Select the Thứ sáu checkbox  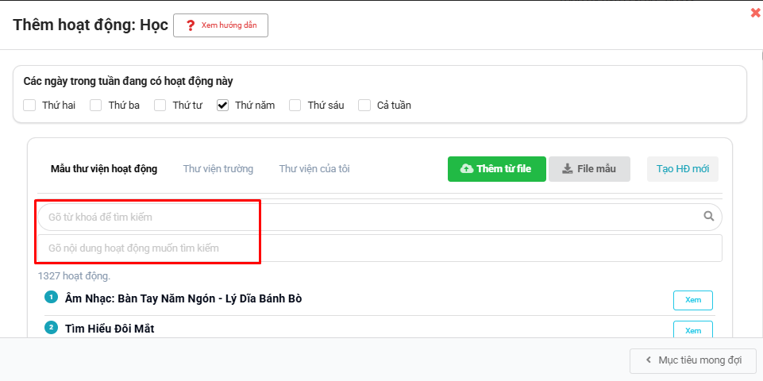point(295,105)
